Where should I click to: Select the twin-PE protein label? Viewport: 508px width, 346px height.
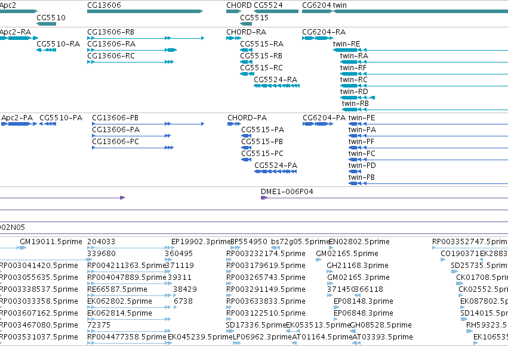[362, 118]
